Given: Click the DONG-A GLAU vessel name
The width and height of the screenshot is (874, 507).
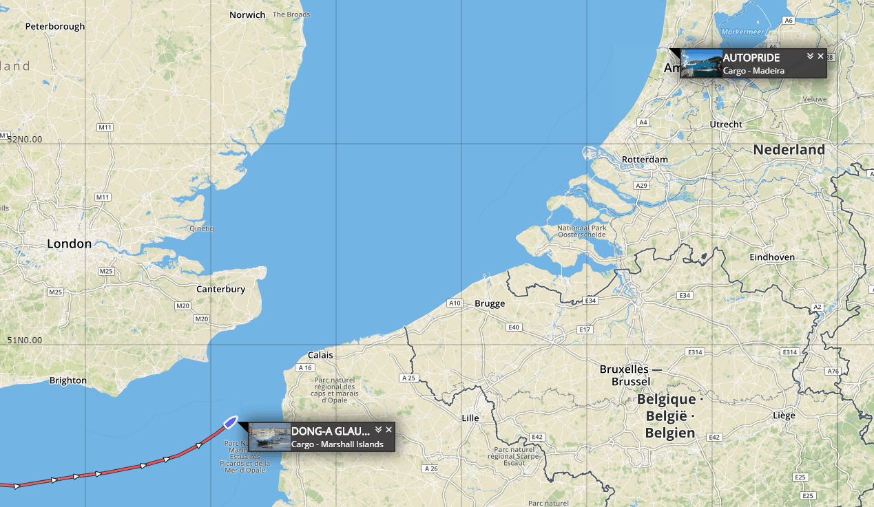Looking at the screenshot, I should (x=331, y=431).
